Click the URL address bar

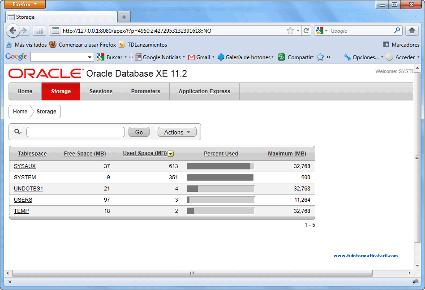coord(173,30)
